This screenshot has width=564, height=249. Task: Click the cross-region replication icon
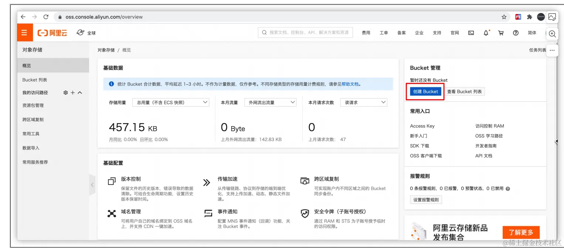(x=305, y=181)
